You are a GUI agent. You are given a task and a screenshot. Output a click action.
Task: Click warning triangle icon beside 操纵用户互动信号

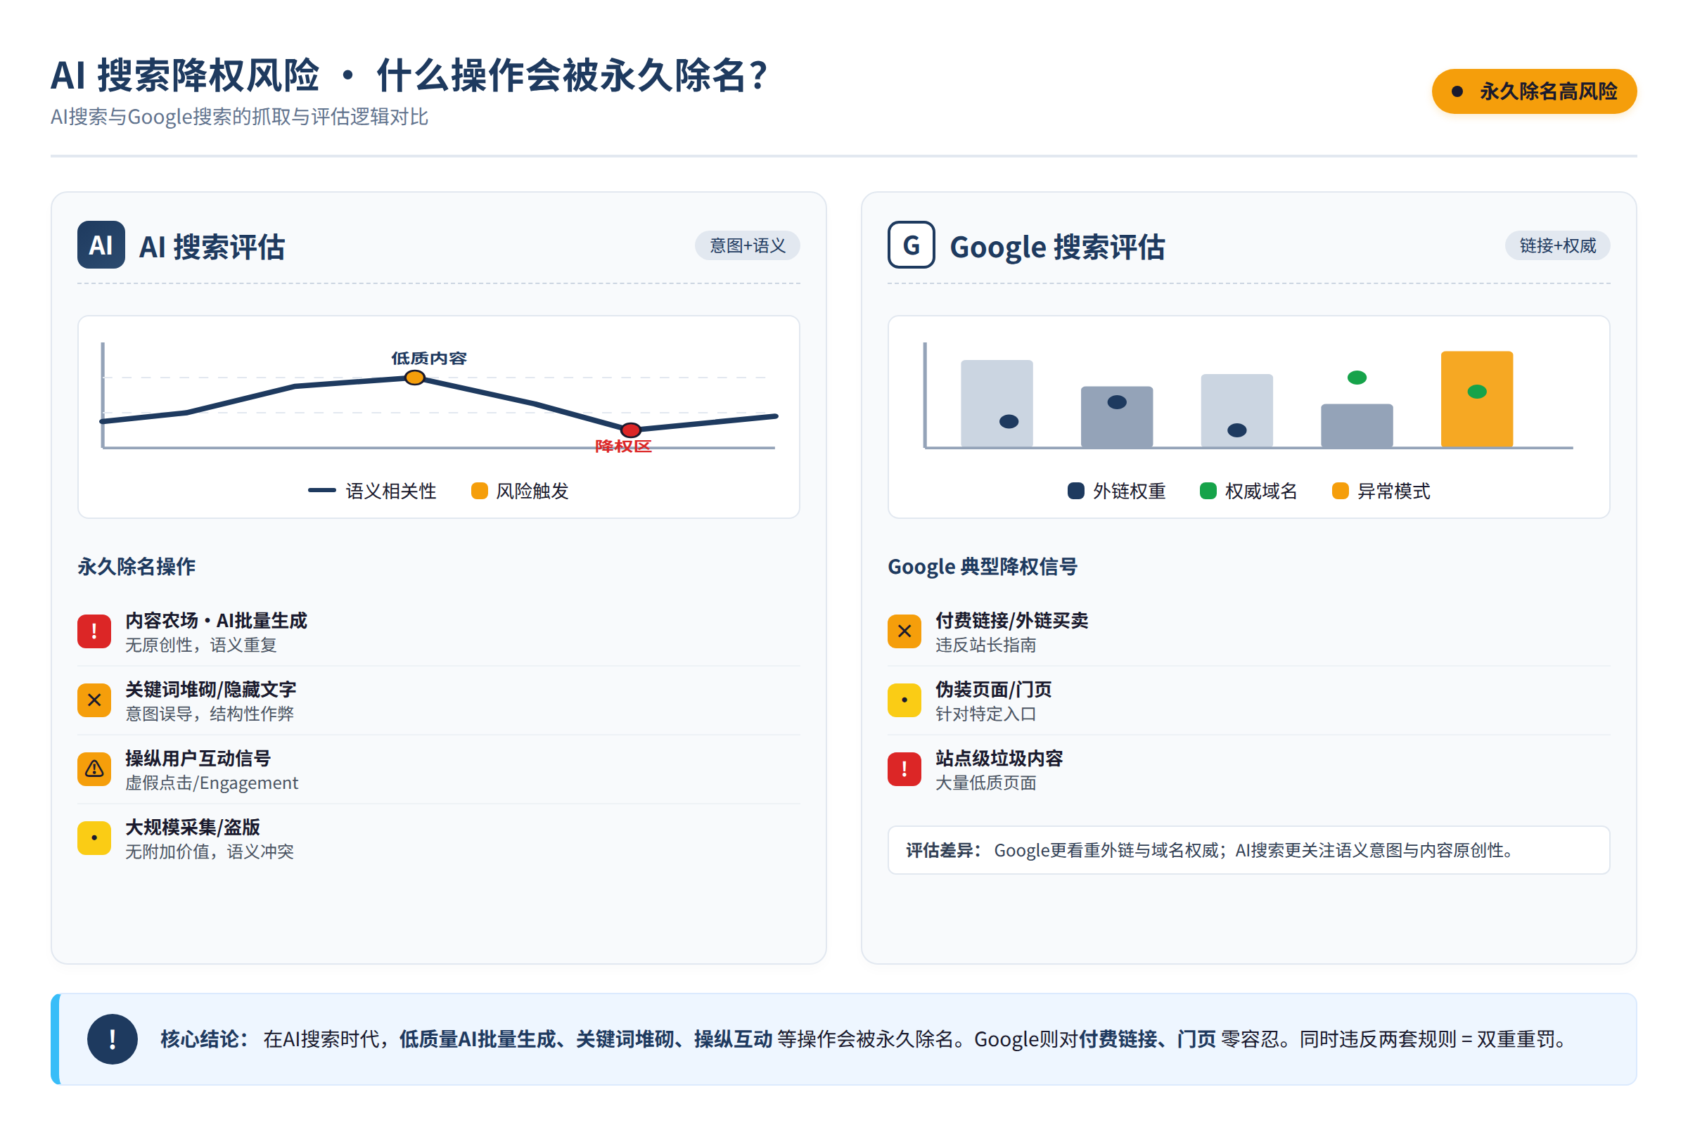(94, 769)
